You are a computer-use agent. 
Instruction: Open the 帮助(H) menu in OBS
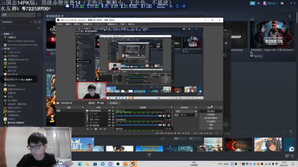click(131, 24)
